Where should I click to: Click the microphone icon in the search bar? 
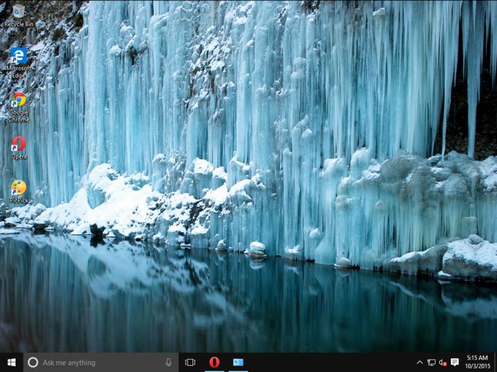167,362
